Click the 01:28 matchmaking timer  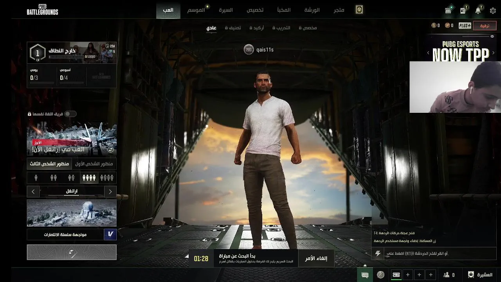[x=201, y=258]
